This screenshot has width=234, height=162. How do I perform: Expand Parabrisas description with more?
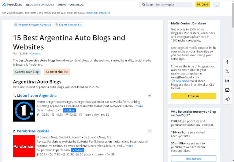pos(129,146)
